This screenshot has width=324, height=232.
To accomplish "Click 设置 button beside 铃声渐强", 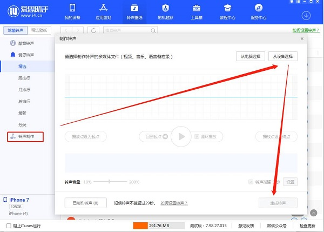I will pyautogui.click(x=291, y=182).
